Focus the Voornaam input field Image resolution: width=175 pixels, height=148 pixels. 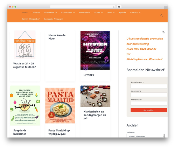pos(149,95)
